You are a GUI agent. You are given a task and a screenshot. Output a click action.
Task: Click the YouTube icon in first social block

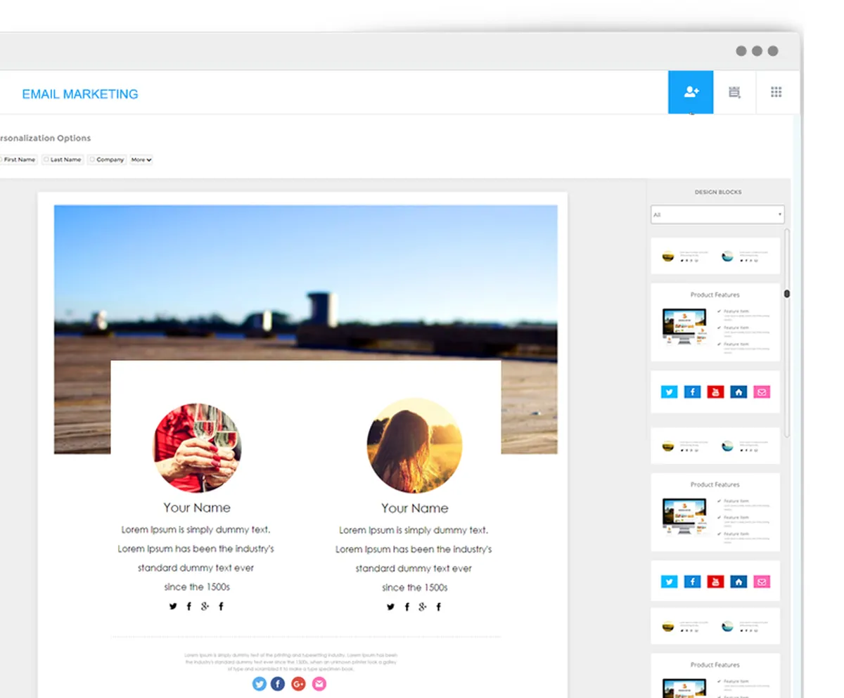coord(715,392)
